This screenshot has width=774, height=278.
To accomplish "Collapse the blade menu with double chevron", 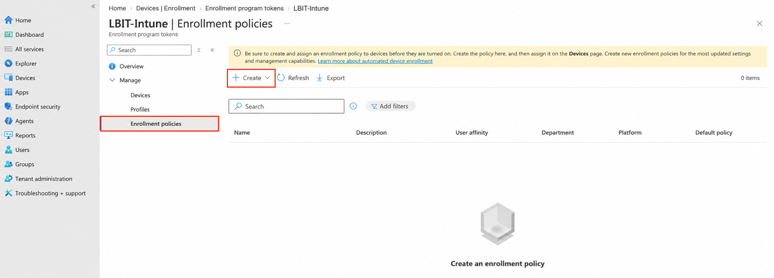I will pyautogui.click(x=212, y=50).
